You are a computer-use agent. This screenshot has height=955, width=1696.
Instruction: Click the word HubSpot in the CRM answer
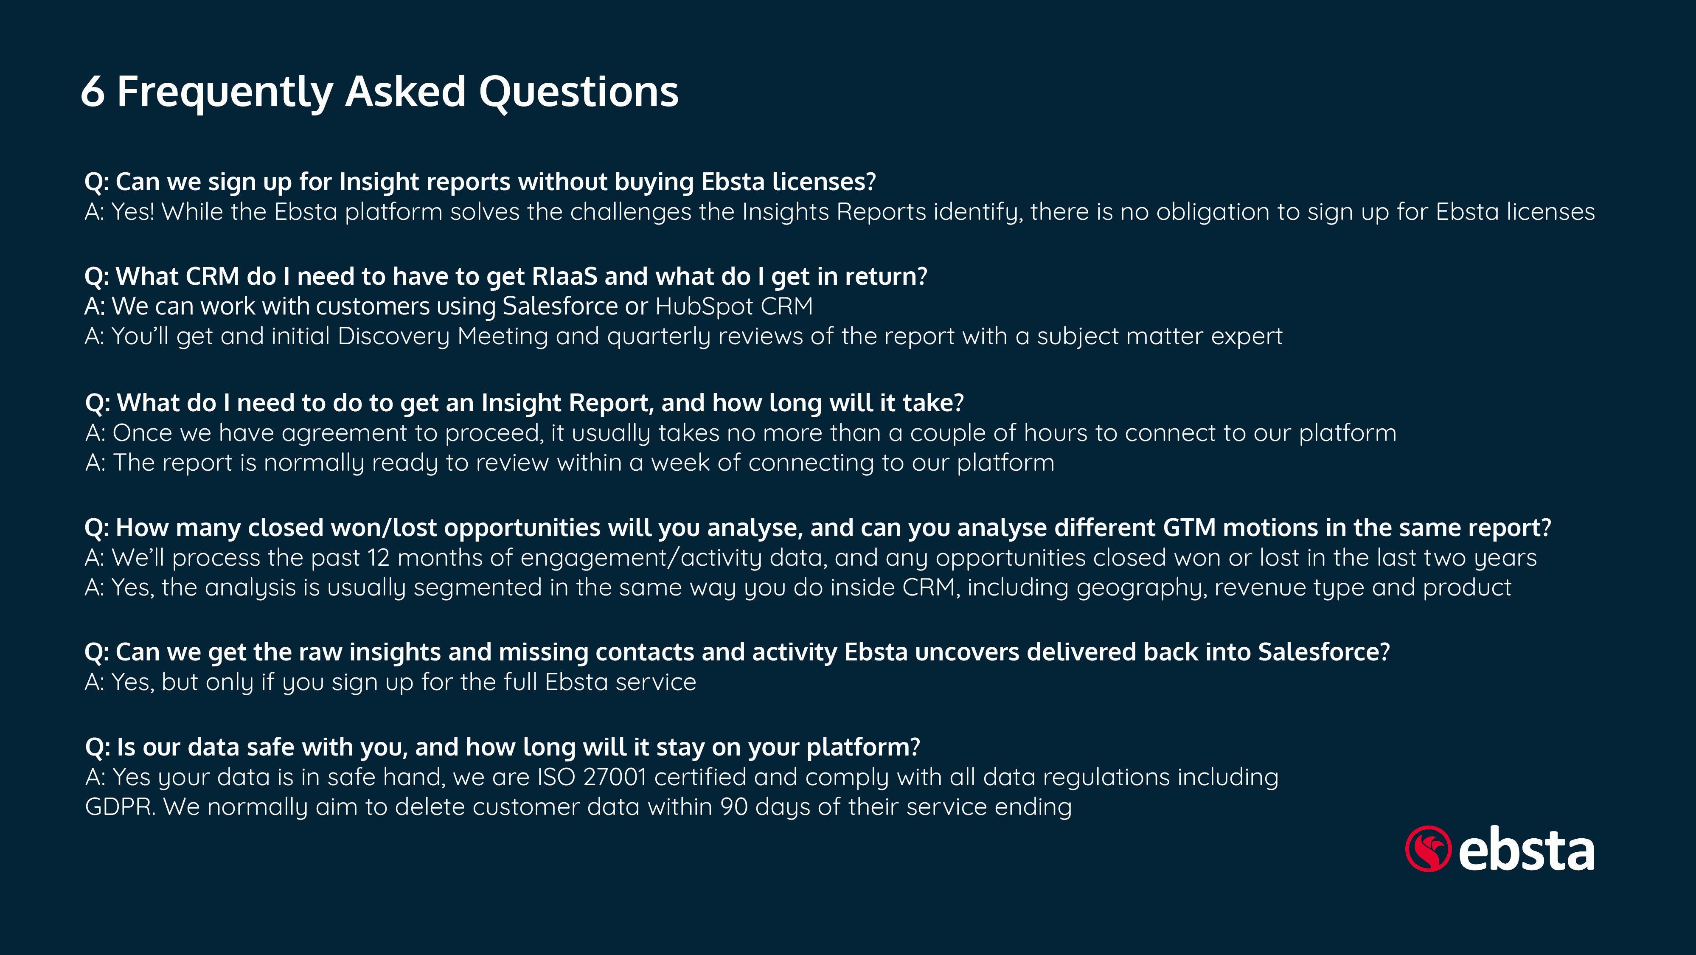[704, 307]
